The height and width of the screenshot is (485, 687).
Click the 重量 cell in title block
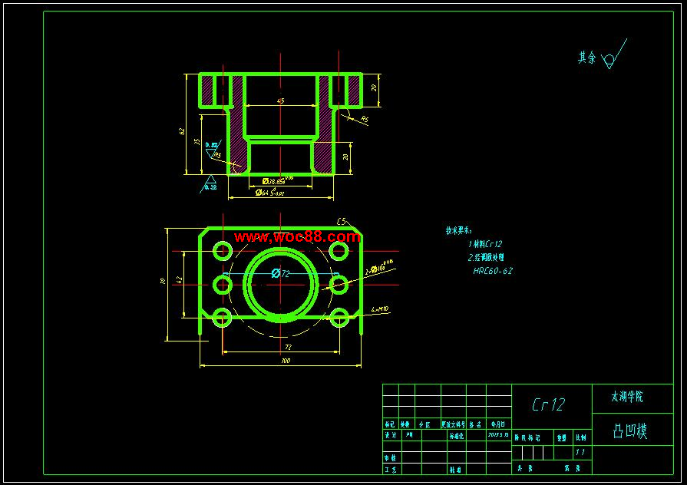pos(562,437)
